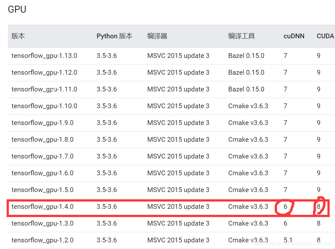Select tensorflow_gpu-1.11.0 version cell
The image size is (335, 249).
[44, 89]
